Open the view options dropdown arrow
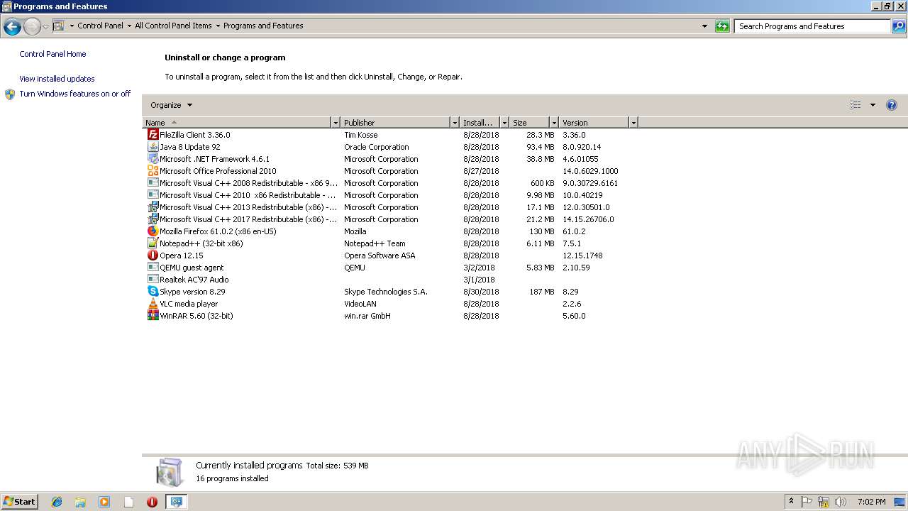Viewport: 908px width, 511px height. pyautogui.click(x=873, y=105)
